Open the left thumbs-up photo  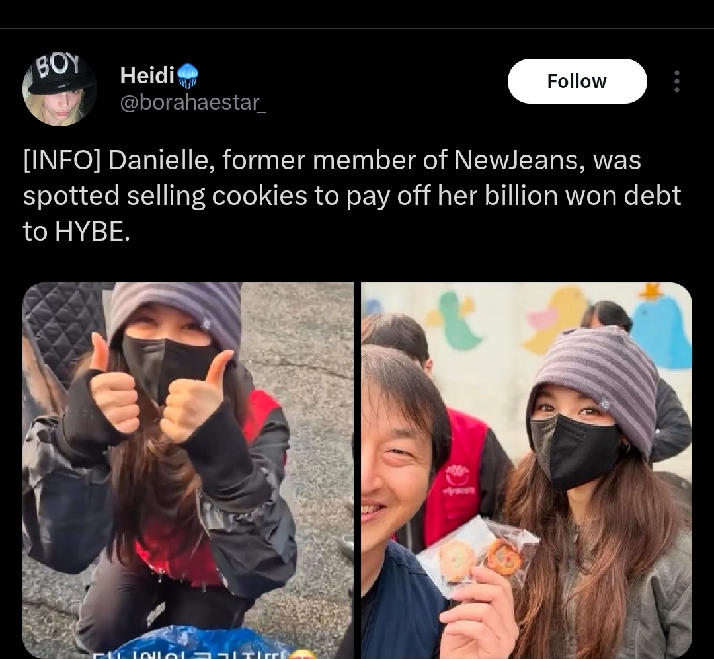point(188,470)
